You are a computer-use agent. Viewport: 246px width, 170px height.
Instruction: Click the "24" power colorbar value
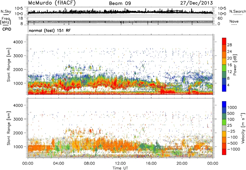[229, 52]
